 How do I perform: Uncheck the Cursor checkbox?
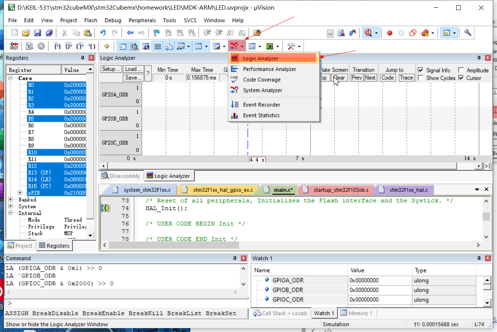point(461,78)
